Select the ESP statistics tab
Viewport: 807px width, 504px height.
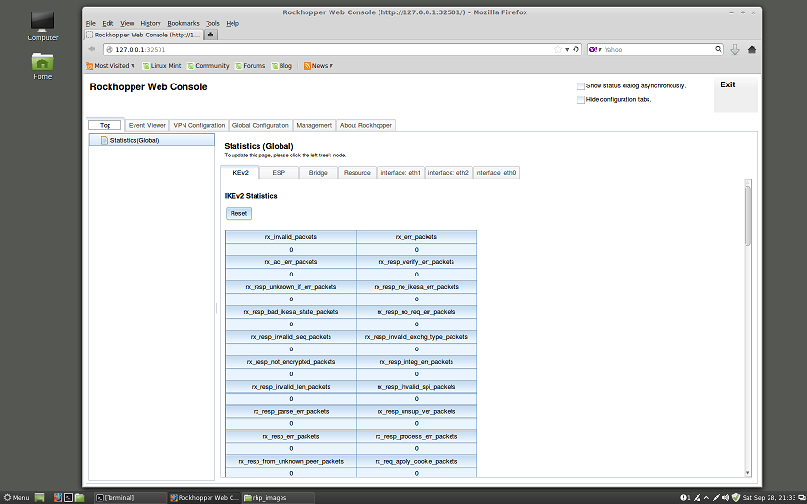pyautogui.click(x=279, y=173)
